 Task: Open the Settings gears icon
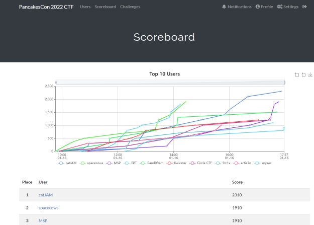280,7
